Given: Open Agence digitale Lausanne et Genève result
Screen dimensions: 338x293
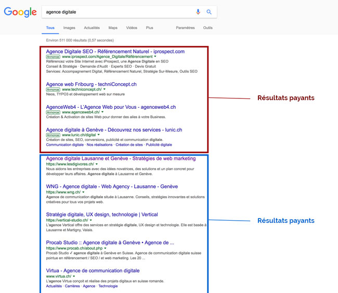Looking at the screenshot, I should pyautogui.click(x=121, y=159).
